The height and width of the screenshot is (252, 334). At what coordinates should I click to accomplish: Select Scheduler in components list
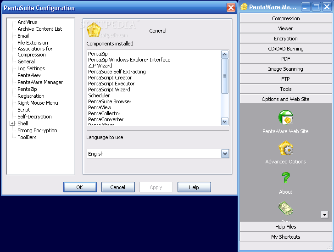pyautogui.click(x=99, y=95)
